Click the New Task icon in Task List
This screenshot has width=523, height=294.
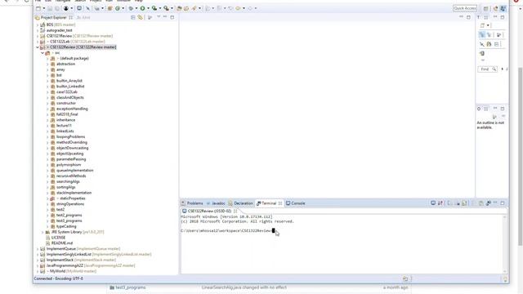point(482,25)
